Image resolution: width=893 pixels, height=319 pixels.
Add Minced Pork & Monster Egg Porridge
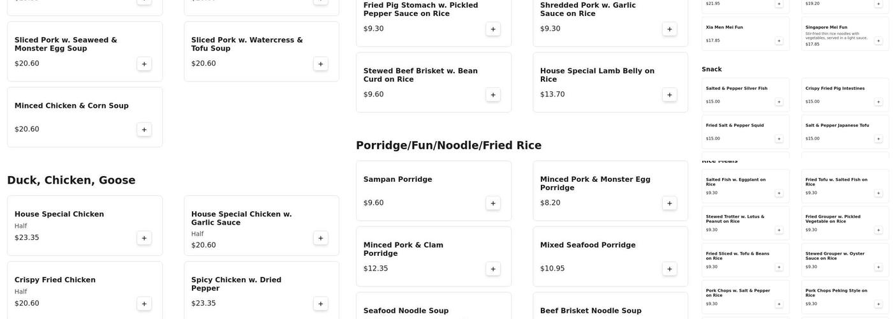click(670, 204)
